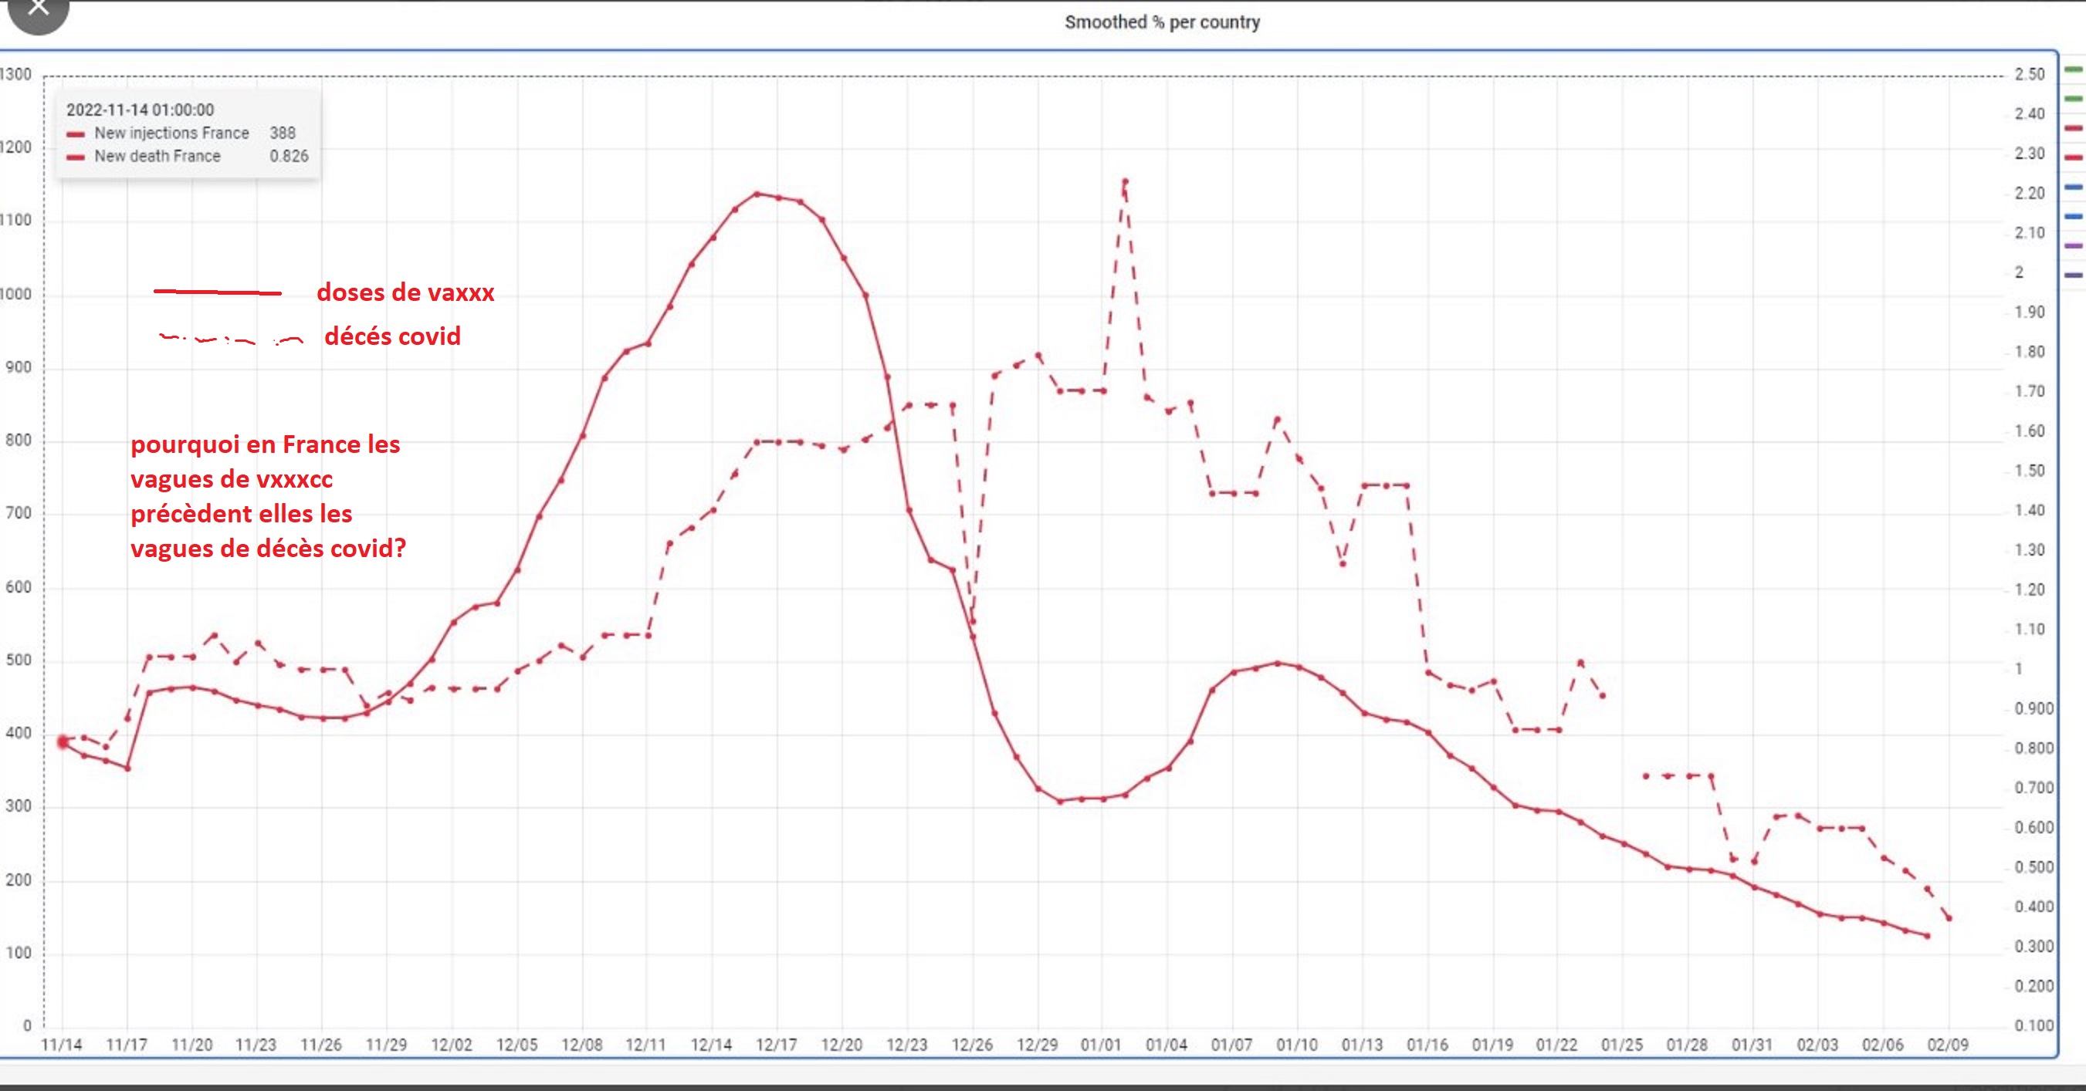
Task: Click 'New injections France' in the tooltip
Action: coord(171,133)
